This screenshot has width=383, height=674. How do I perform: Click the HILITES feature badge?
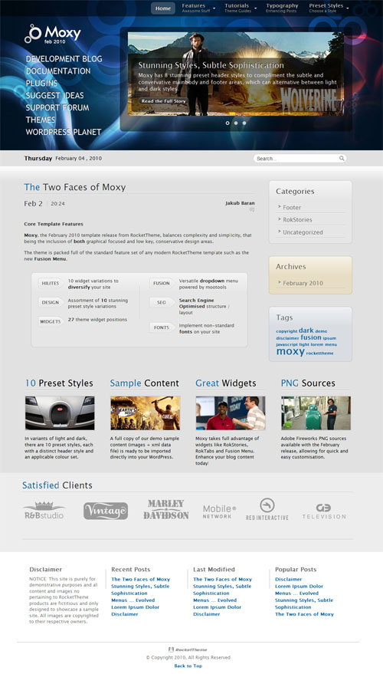click(x=51, y=283)
